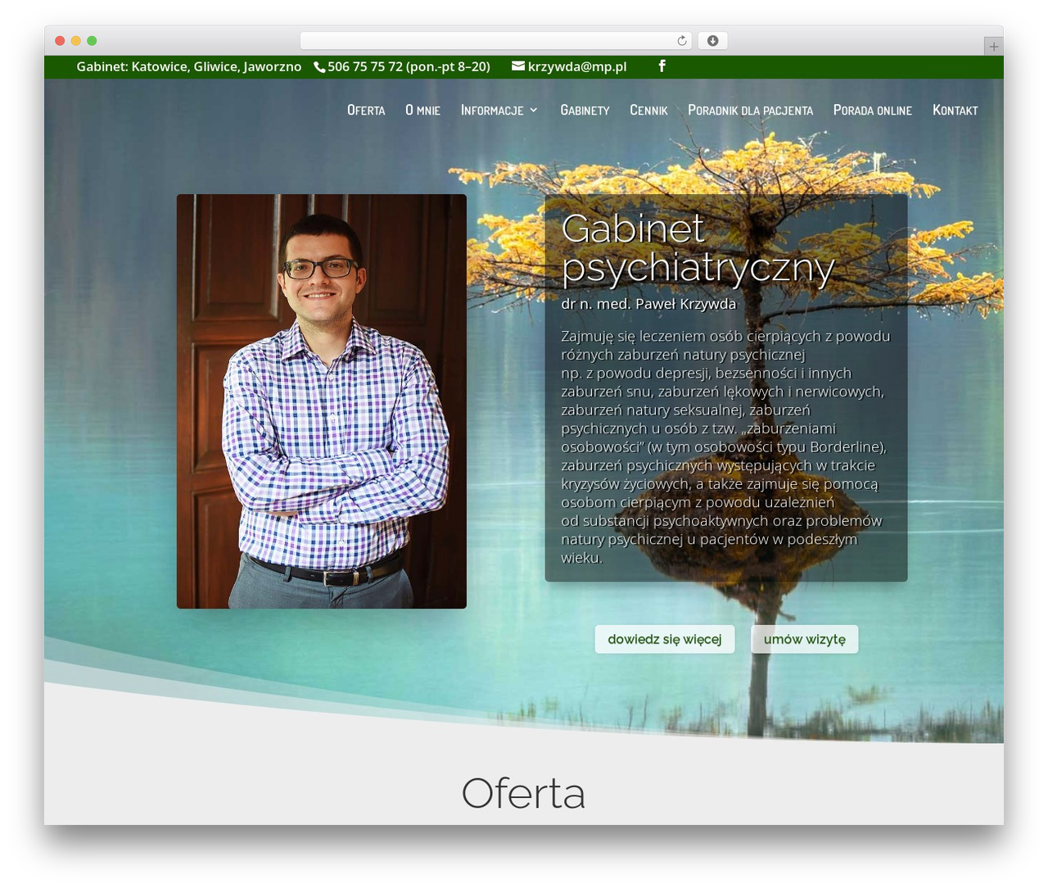
Task: Click the 'Gabinet psychiatryczny' heading
Action: tap(698, 248)
